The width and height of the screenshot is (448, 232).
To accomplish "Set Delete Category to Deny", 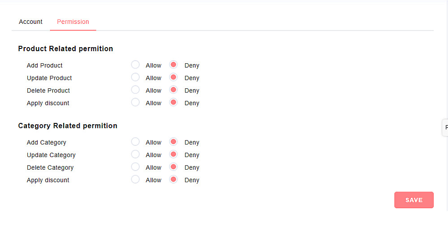I will click(x=174, y=167).
